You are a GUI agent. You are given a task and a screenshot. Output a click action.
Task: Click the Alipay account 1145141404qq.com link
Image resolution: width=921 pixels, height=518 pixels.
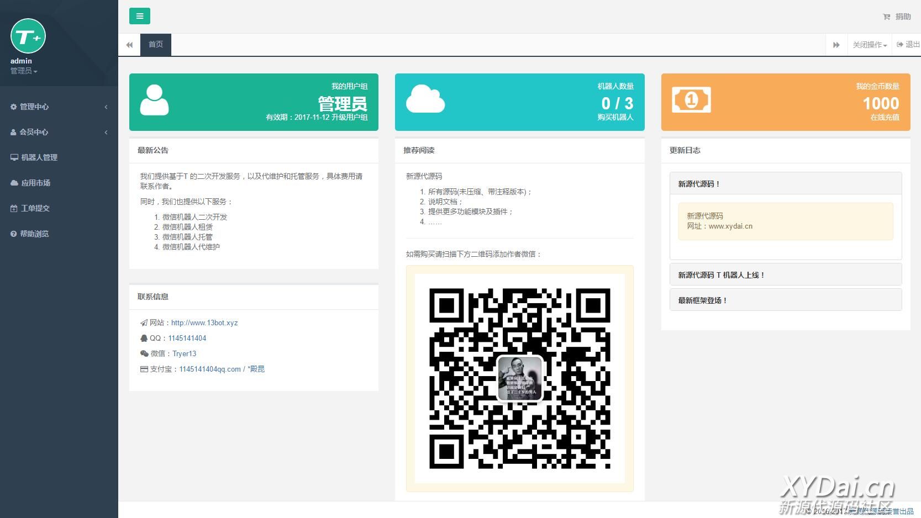(x=222, y=369)
